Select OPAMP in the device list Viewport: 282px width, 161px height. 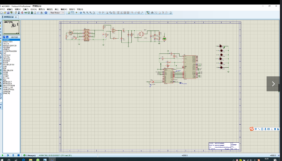[11, 76]
